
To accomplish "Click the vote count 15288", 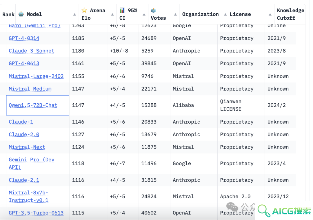I will pos(149,105).
